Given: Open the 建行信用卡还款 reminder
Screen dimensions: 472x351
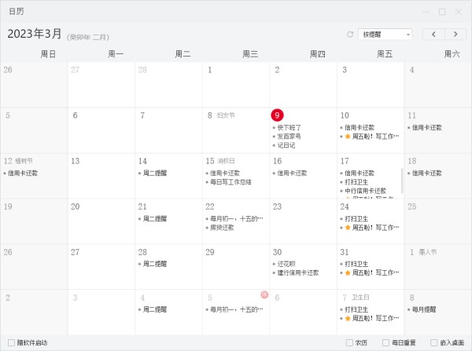Looking at the screenshot, I should 298,272.
